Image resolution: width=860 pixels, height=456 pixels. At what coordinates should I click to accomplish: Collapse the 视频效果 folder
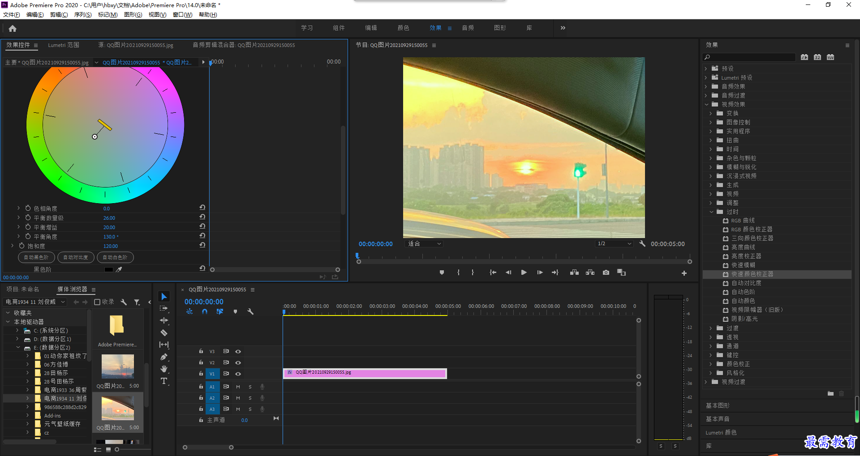coord(706,104)
